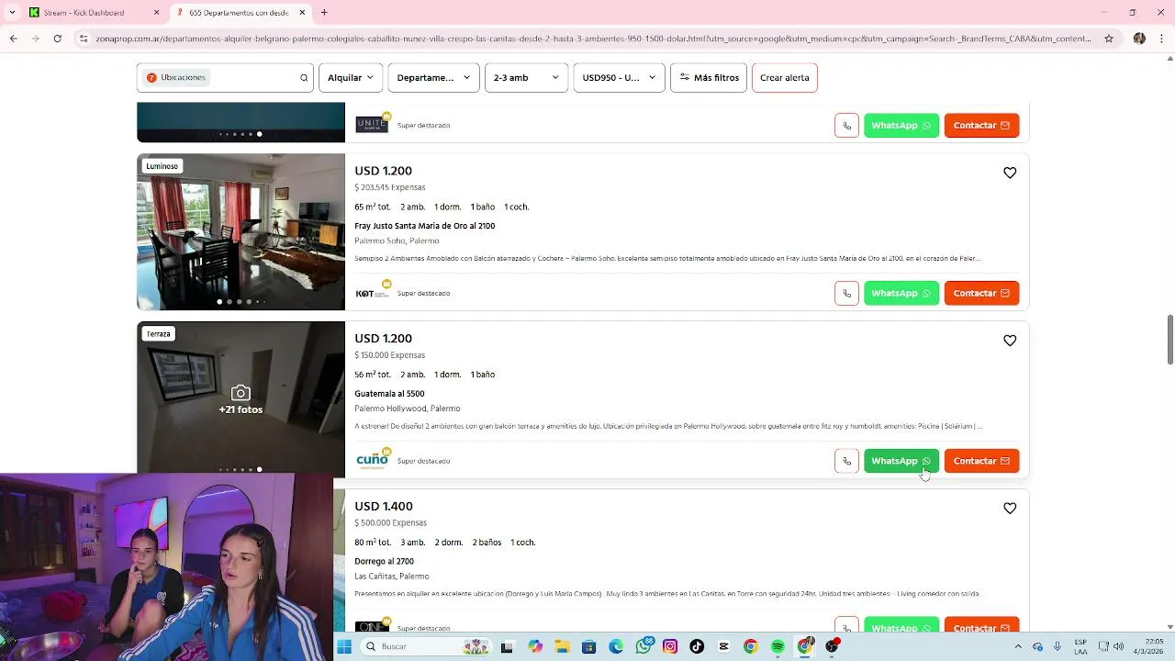This screenshot has width=1175, height=661.
Task: Open File Explorer from the taskbar
Action: click(562, 646)
